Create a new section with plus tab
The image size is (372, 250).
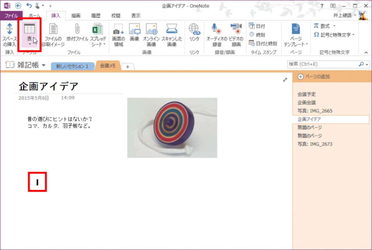click(127, 67)
